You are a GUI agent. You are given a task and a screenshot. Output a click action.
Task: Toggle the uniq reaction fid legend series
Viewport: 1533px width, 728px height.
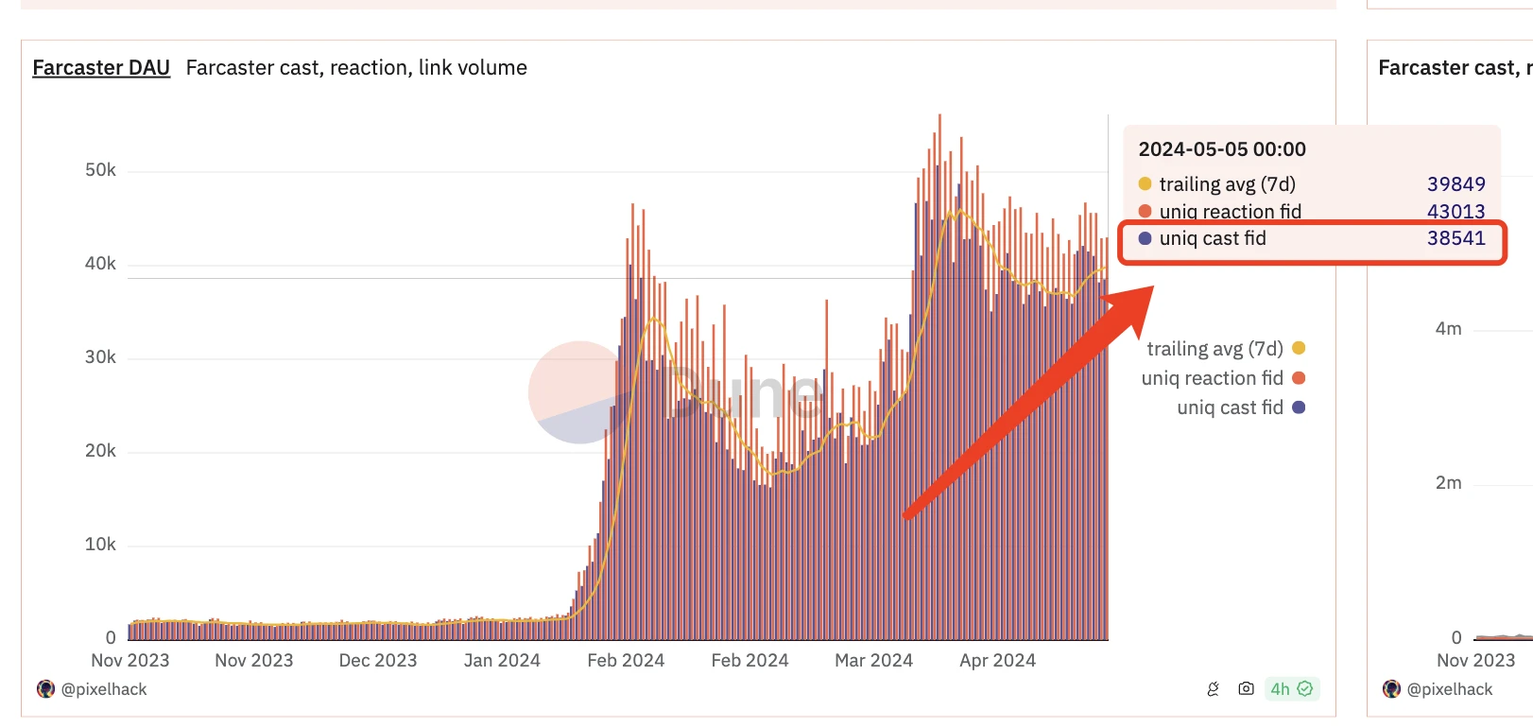pyautogui.click(x=1212, y=378)
